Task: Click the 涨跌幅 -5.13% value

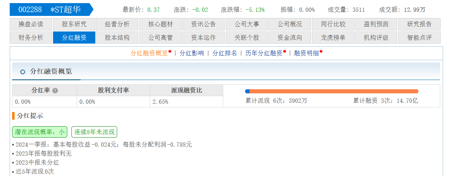Action: click(x=255, y=10)
